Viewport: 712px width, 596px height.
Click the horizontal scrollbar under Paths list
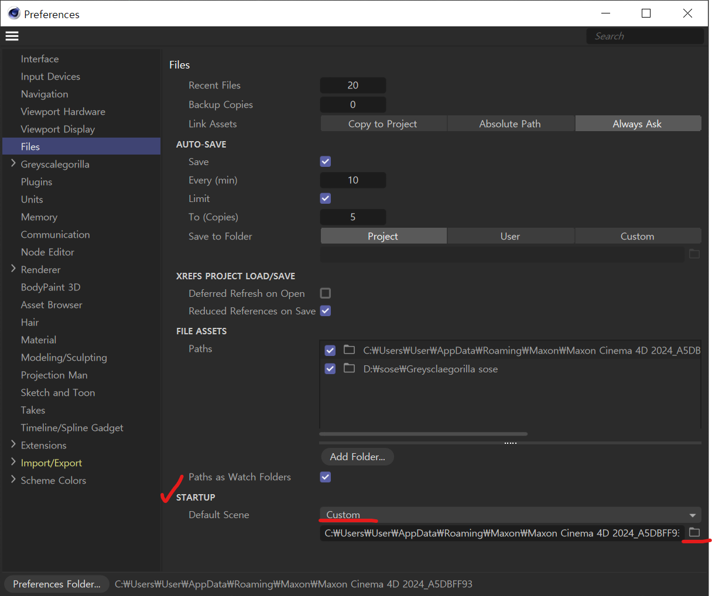(x=423, y=434)
